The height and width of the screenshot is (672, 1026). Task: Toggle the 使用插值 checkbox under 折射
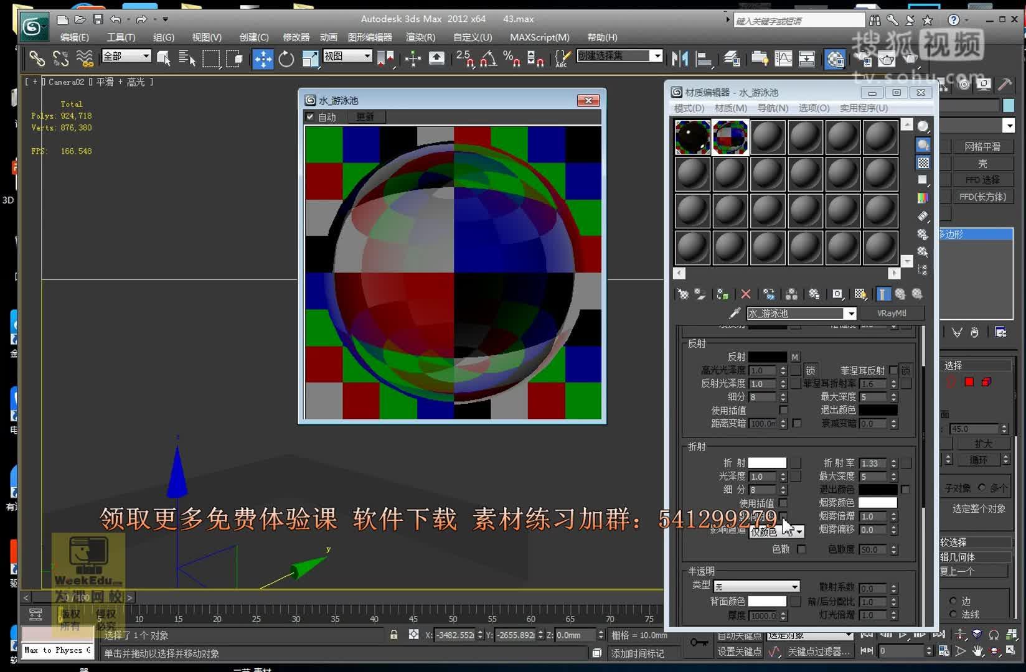784,503
